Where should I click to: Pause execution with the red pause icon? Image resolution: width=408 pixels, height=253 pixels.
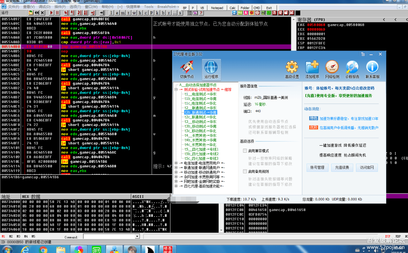57,13
